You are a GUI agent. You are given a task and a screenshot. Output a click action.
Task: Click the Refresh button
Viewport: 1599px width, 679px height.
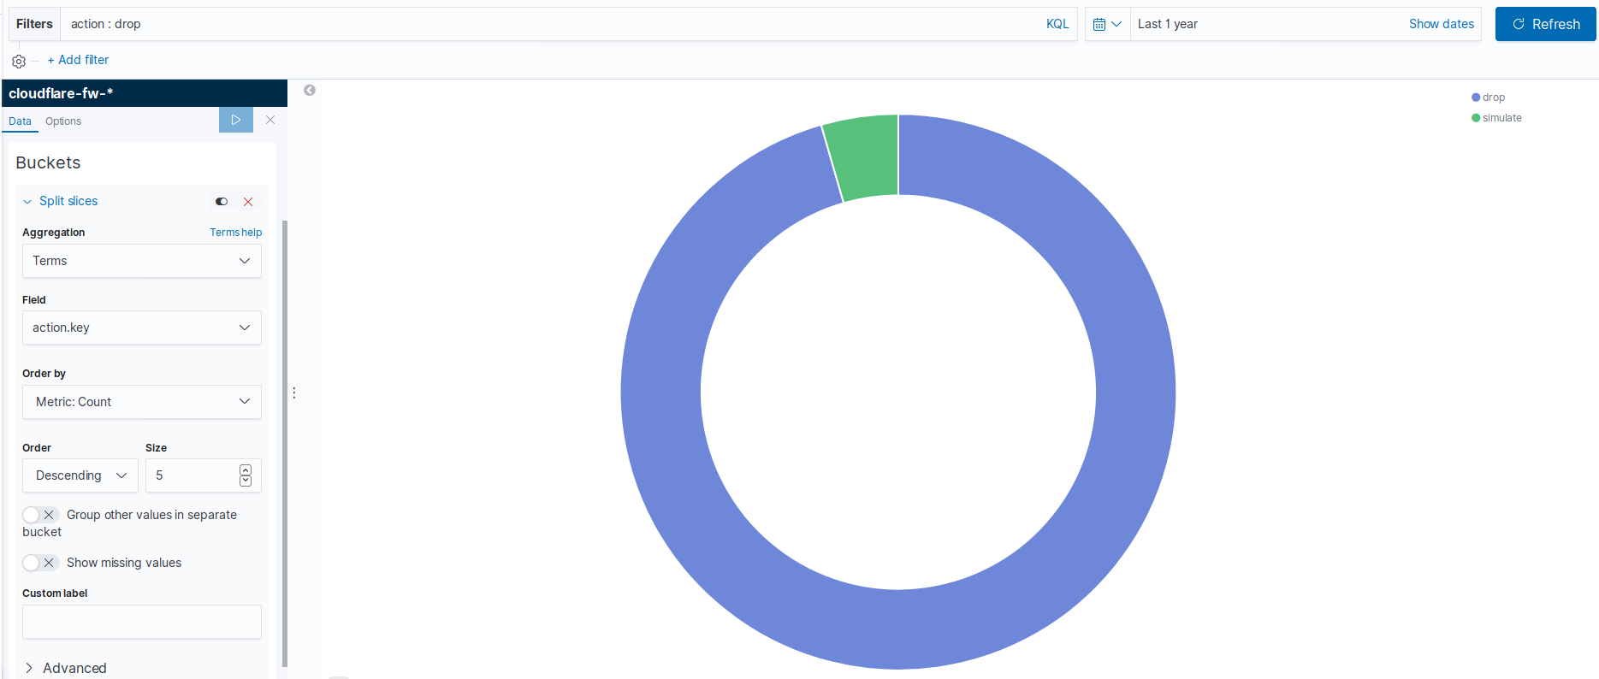coord(1545,24)
